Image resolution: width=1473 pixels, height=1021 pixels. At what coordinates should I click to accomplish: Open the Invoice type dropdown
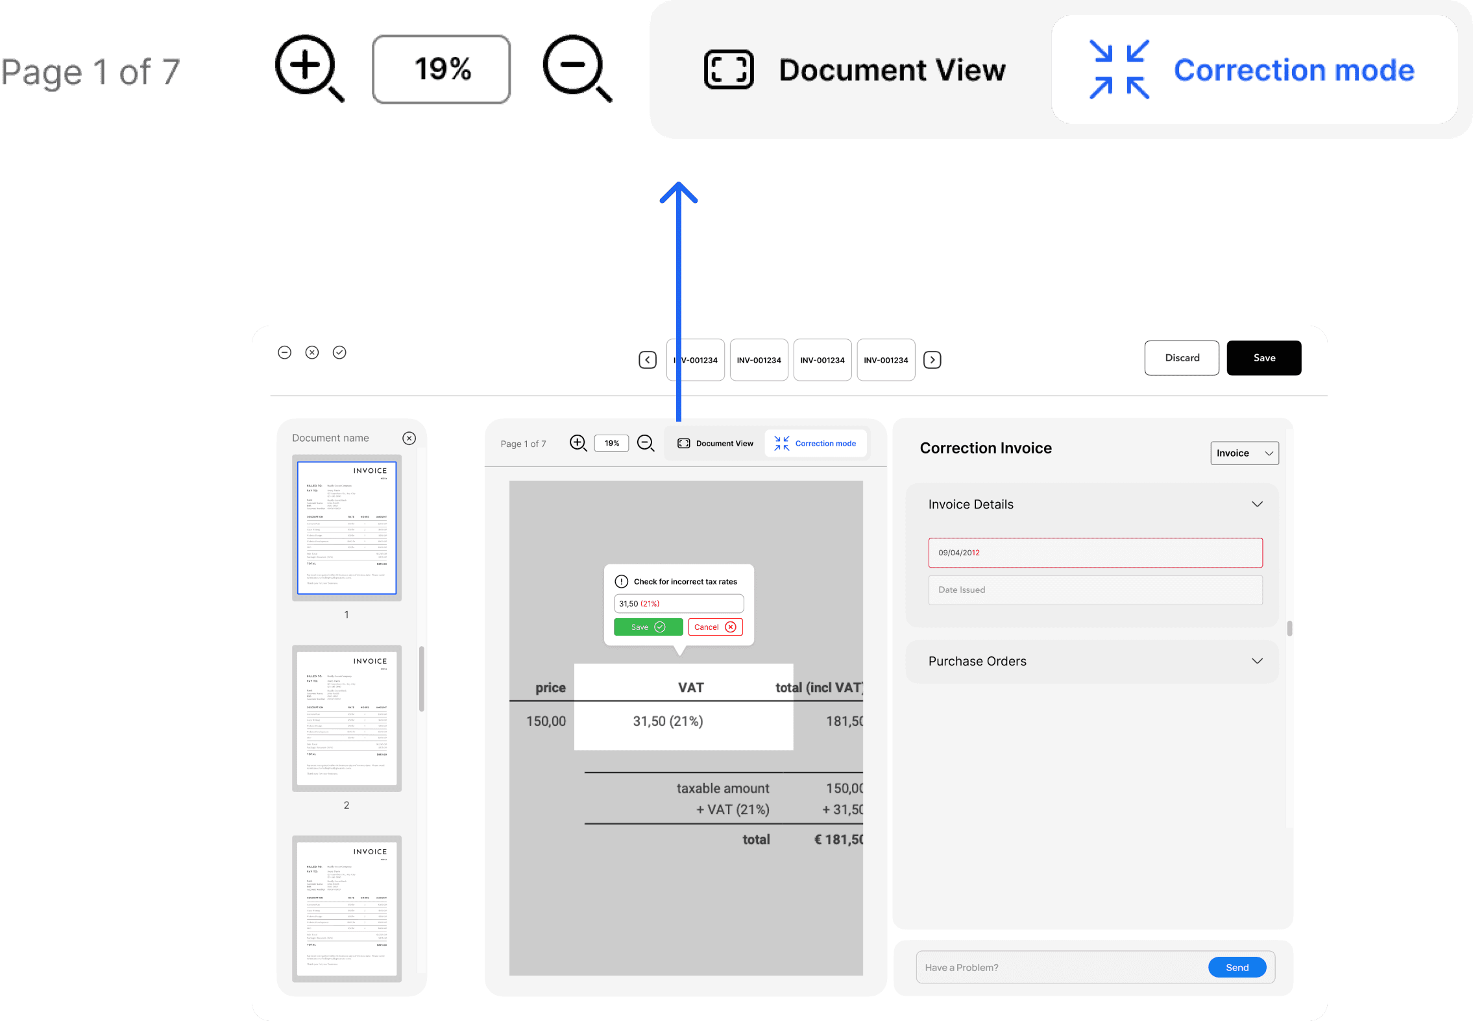click(x=1244, y=453)
